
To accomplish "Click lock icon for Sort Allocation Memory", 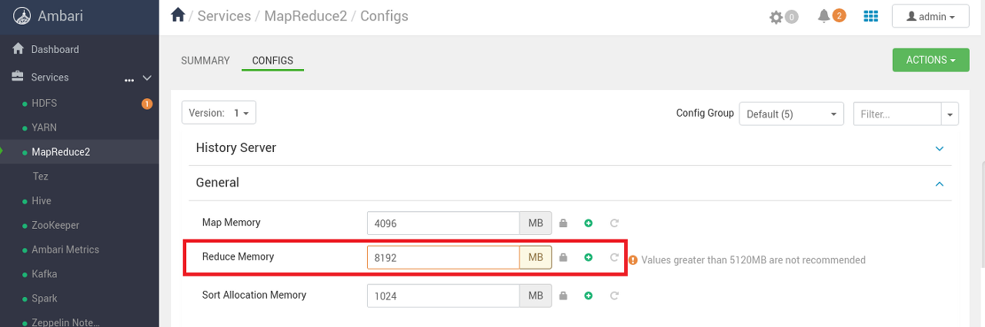I will pyautogui.click(x=563, y=296).
